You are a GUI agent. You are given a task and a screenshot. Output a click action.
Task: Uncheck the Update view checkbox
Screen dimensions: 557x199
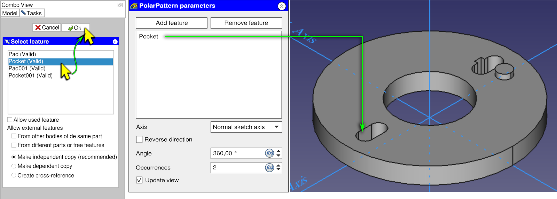140,180
